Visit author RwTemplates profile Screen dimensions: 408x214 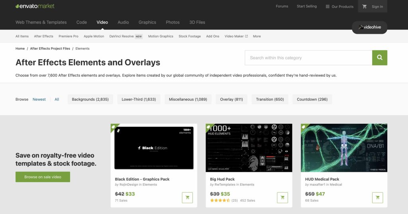tap(225, 185)
